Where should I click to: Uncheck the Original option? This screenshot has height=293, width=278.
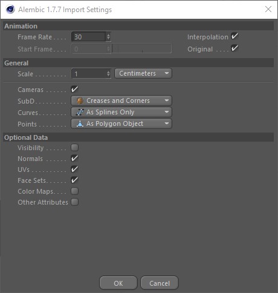pos(234,48)
